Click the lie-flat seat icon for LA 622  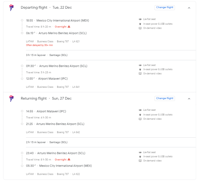pos(140,152)
